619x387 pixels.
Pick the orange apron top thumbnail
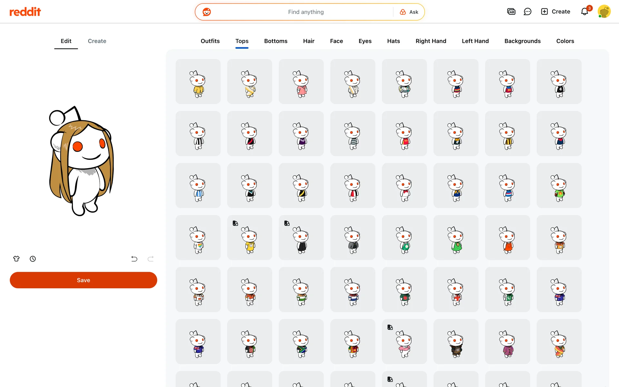click(x=508, y=238)
